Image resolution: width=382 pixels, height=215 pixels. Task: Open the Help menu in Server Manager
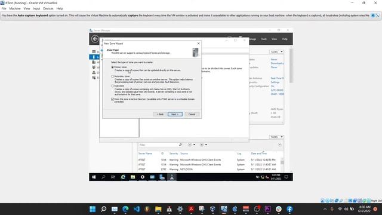pyautogui.click(x=285, y=39)
